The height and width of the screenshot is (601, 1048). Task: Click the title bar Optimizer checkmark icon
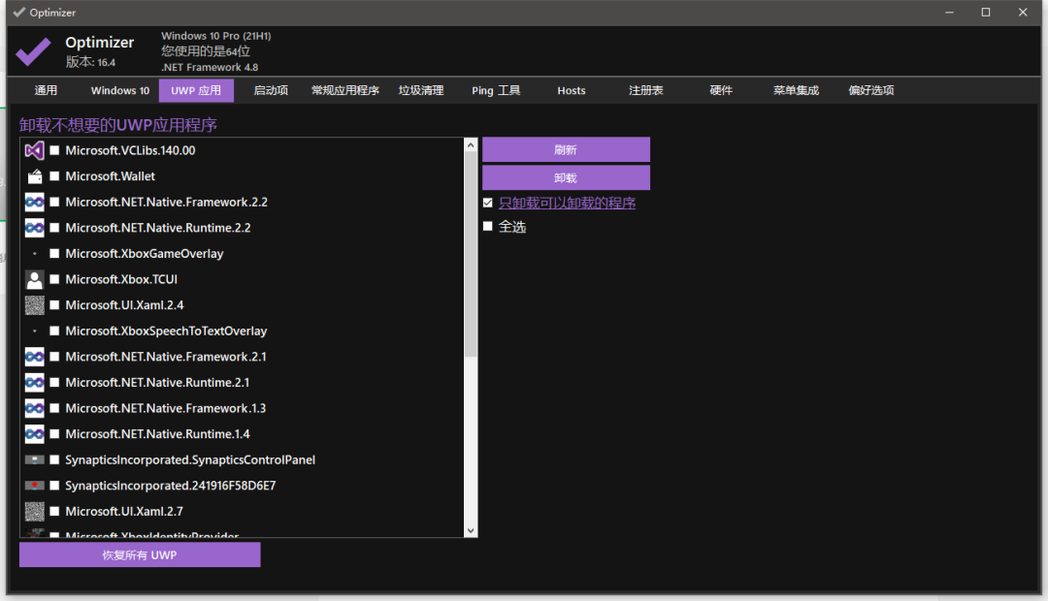pyautogui.click(x=18, y=12)
